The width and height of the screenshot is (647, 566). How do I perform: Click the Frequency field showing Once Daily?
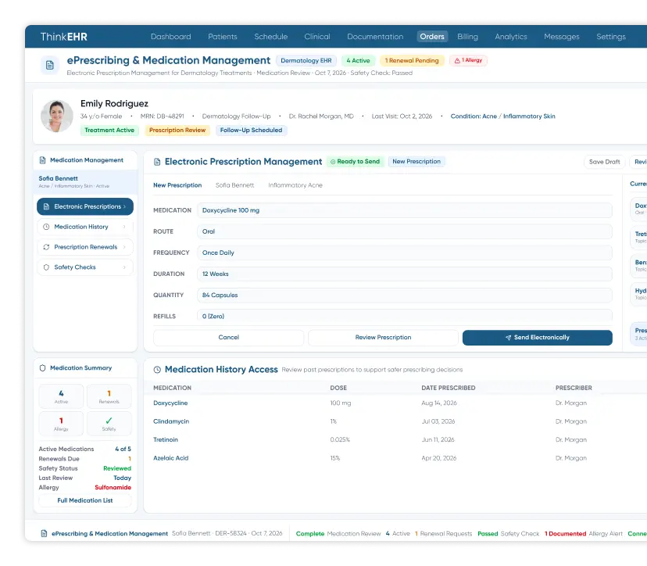(x=405, y=253)
